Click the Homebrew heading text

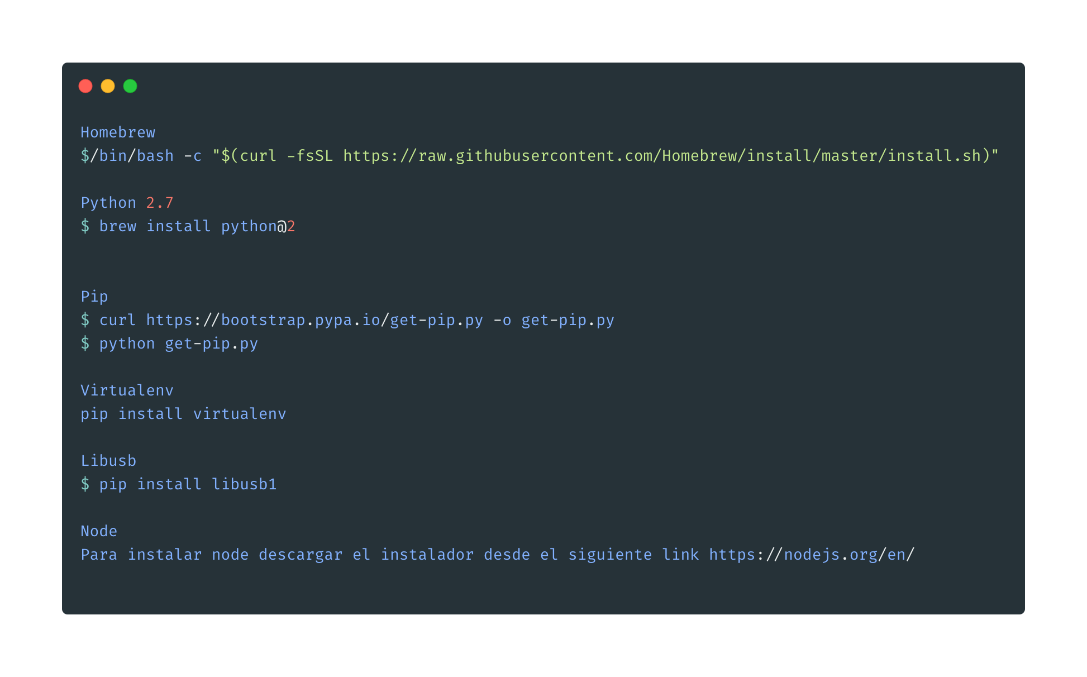(x=118, y=132)
